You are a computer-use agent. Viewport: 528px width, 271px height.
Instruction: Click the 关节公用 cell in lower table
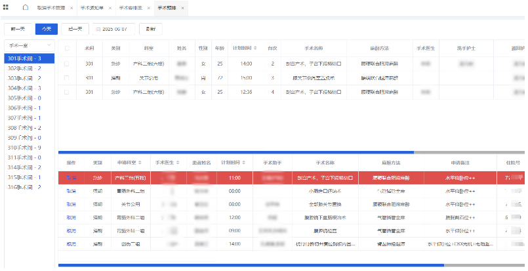(131, 204)
